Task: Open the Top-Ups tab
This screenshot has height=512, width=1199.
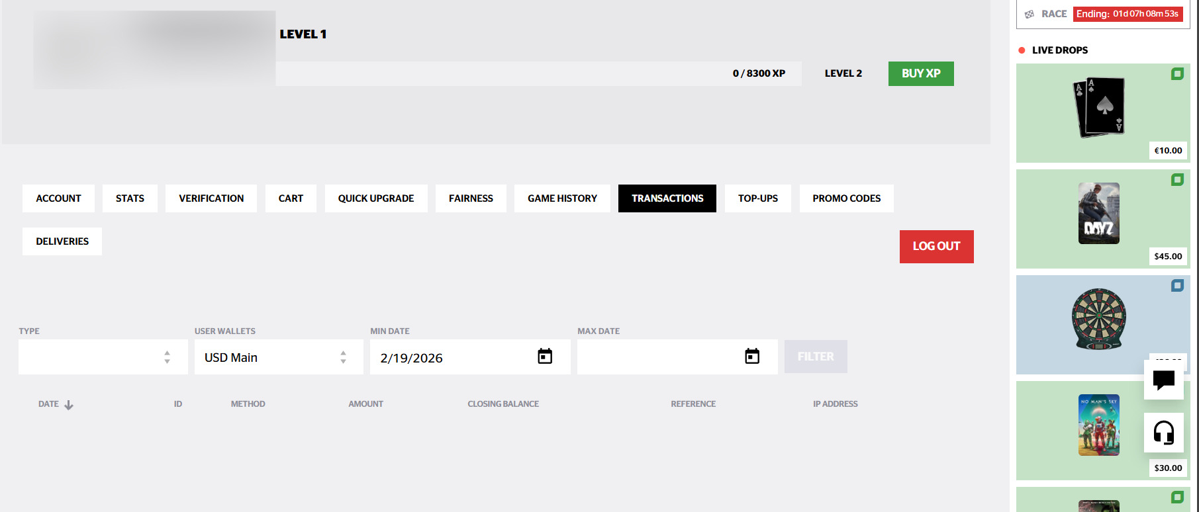Action: click(757, 198)
